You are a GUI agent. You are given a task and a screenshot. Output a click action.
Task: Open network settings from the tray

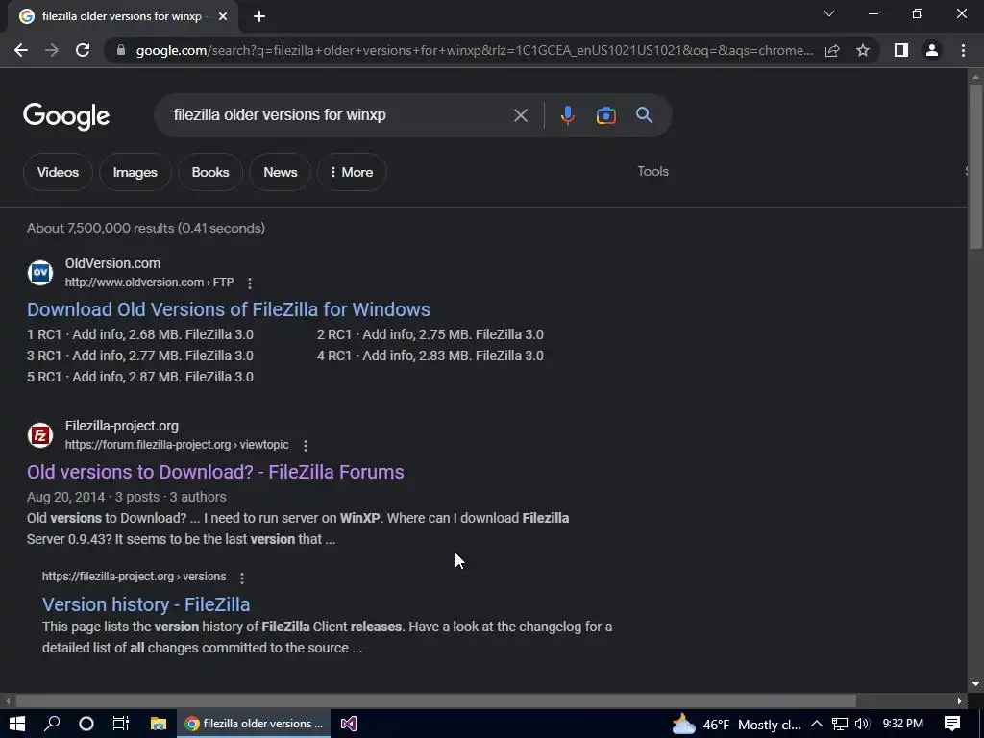point(840,724)
